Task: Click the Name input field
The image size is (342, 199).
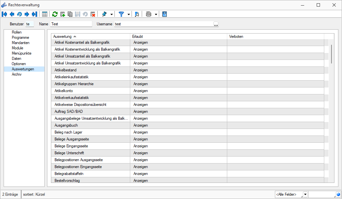Action: click(71, 24)
